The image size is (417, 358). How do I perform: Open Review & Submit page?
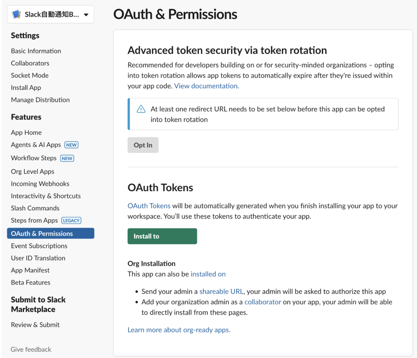coord(35,325)
